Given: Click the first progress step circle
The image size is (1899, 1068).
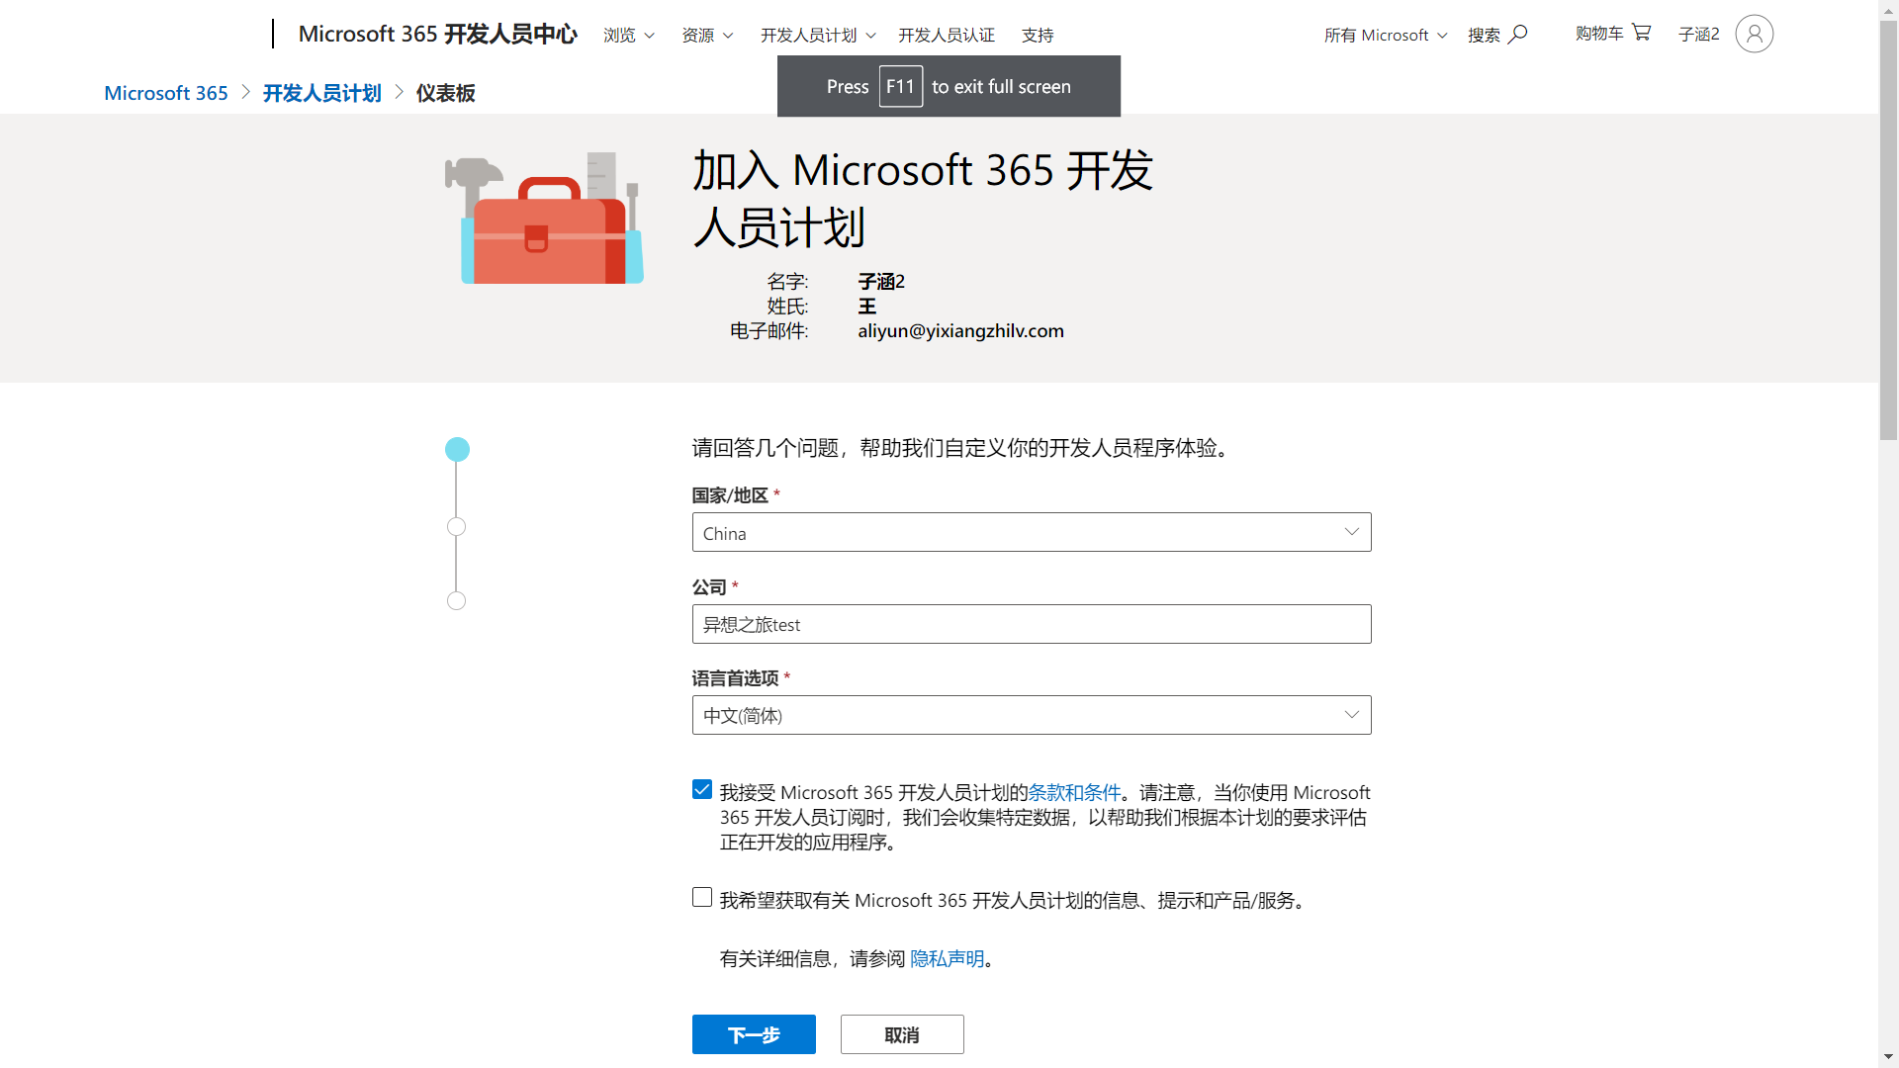Looking at the screenshot, I should 457,450.
